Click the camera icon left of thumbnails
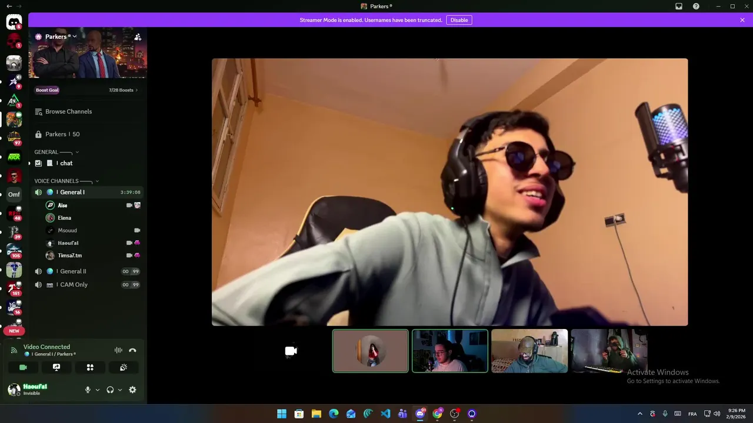 click(x=291, y=351)
